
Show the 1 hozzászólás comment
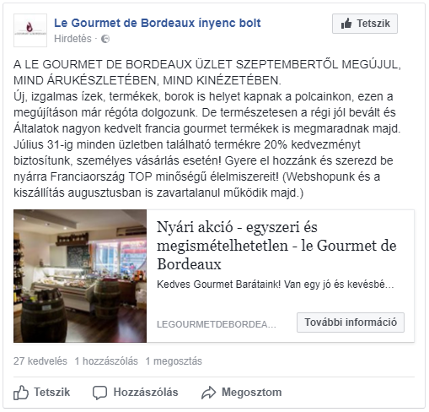pyautogui.click(x=106, y=361)
